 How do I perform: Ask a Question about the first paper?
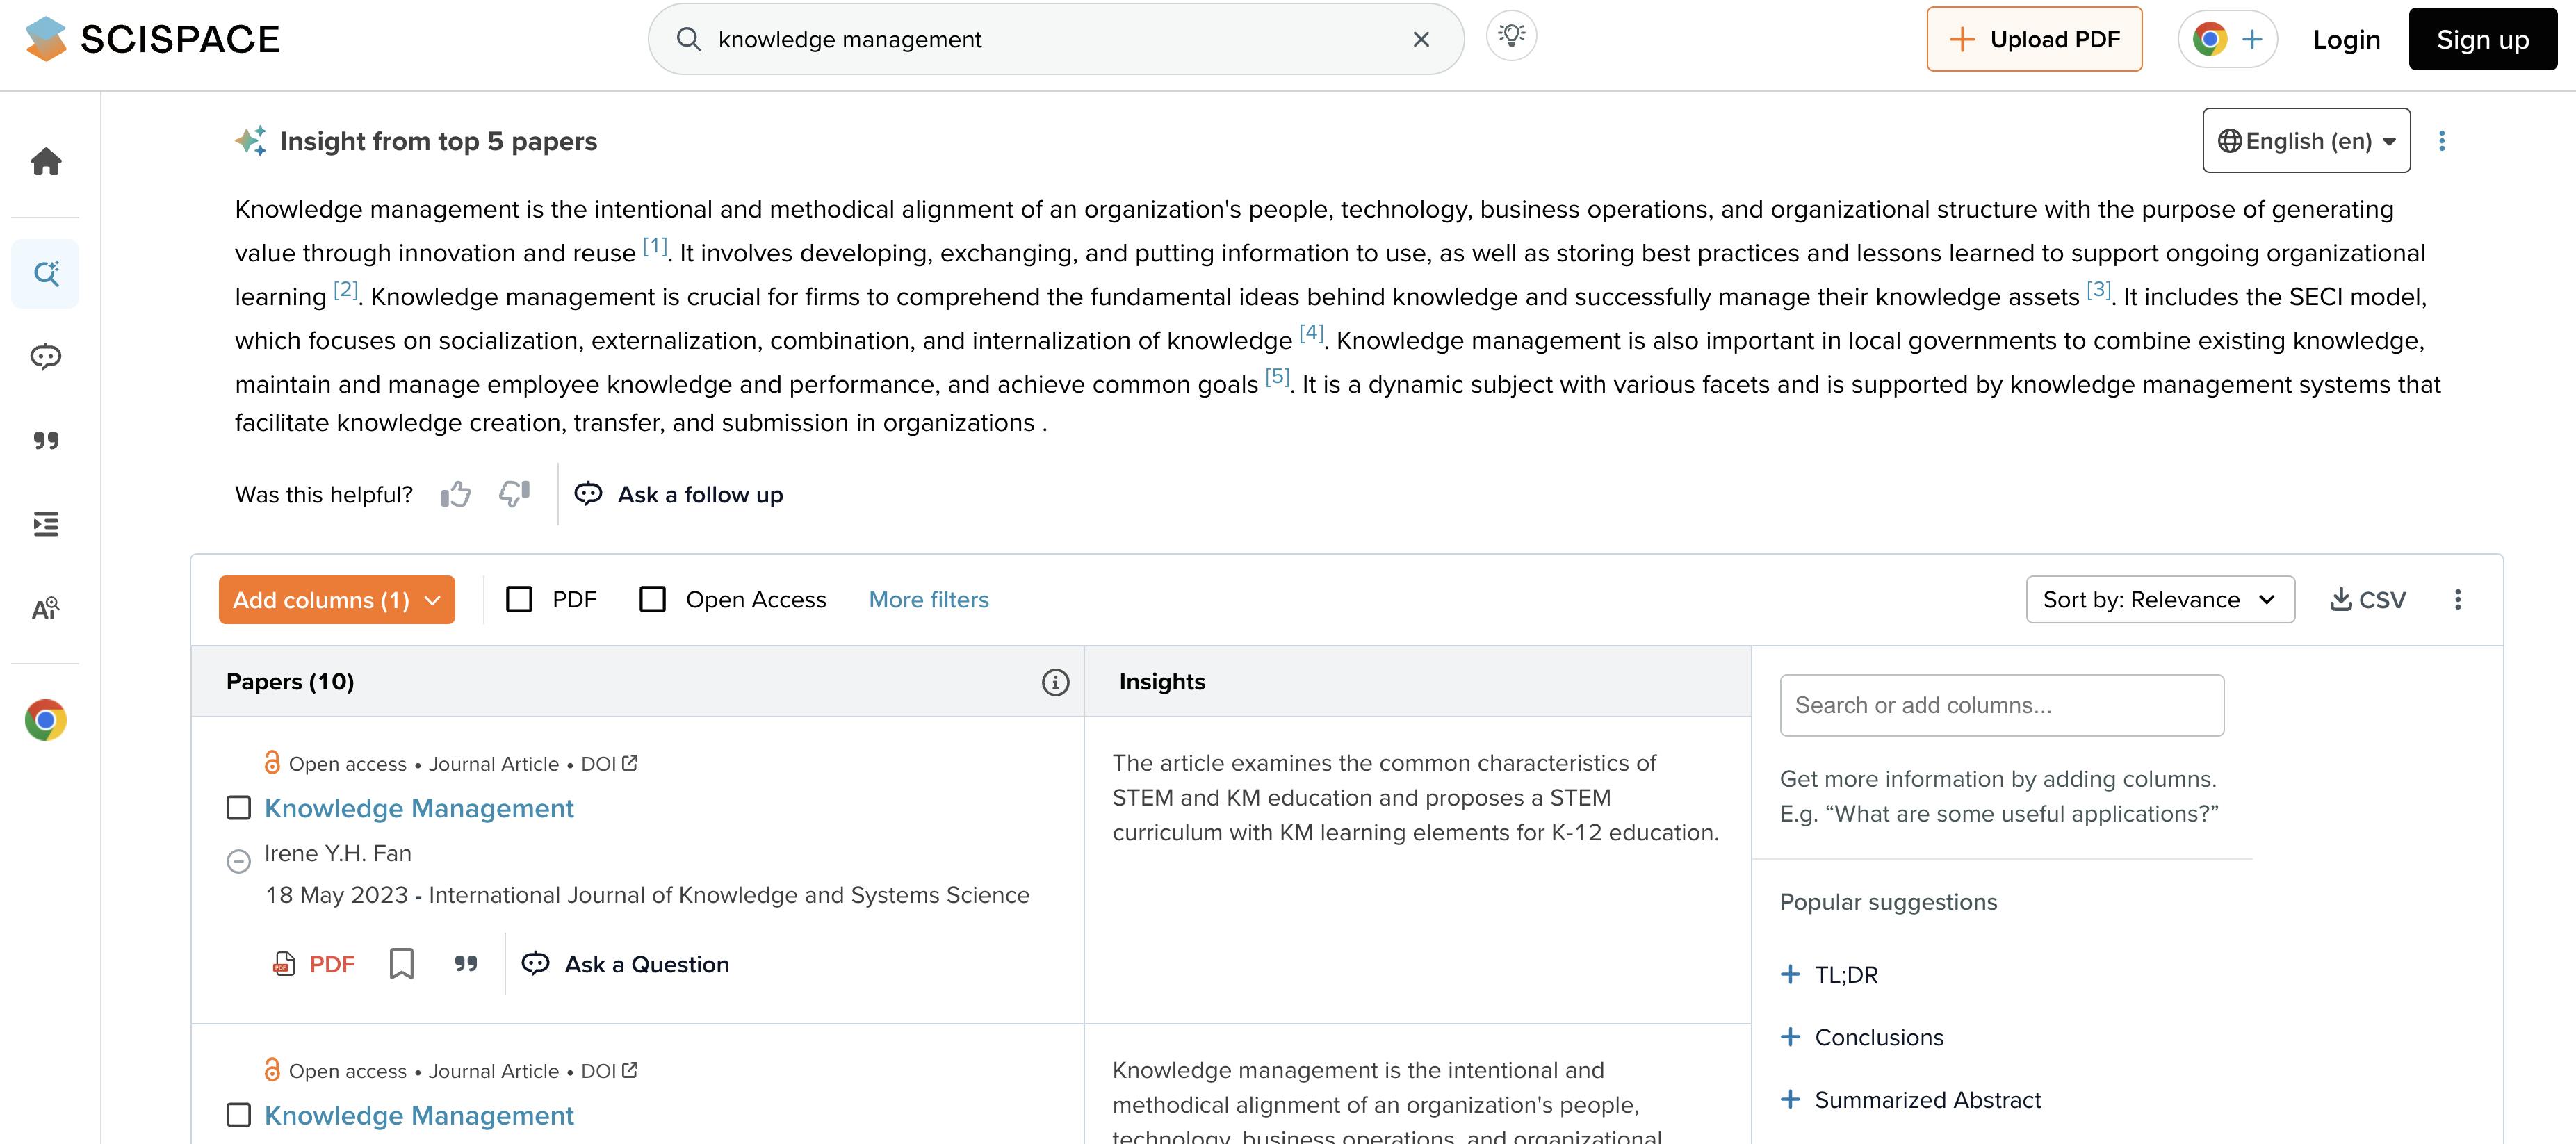tap(626, 964)
